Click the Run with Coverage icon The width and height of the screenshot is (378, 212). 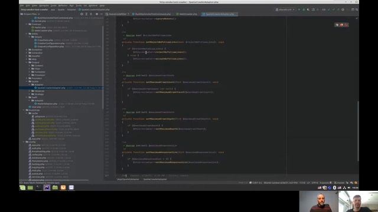(x=308, y=9)
